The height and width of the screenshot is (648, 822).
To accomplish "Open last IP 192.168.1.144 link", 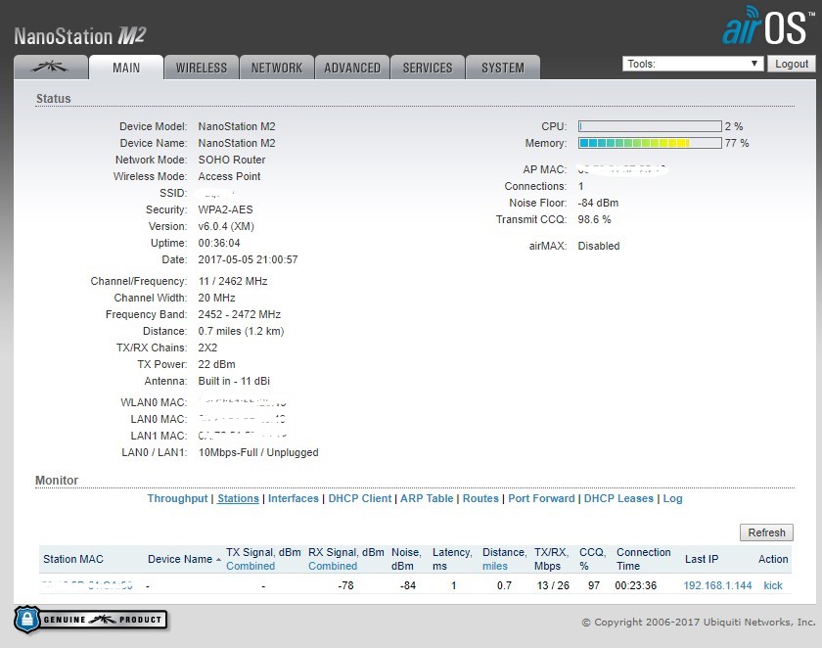I will tap(717, 585).
